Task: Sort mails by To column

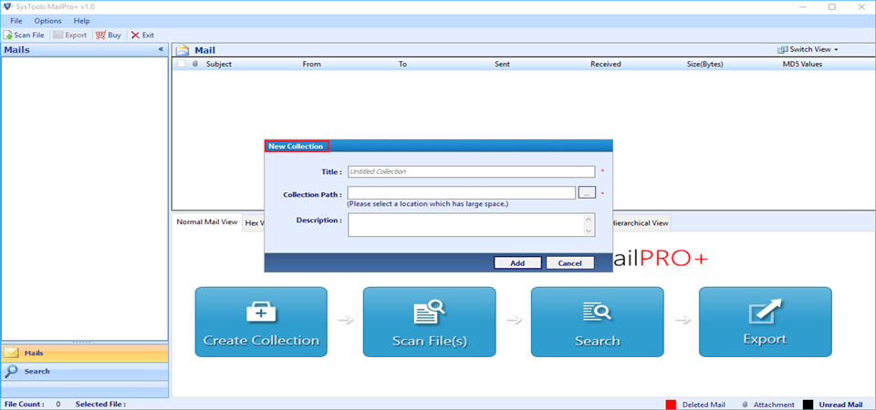Action: [402, 64]
